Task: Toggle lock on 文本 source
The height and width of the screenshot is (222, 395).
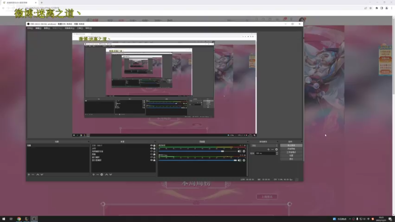Action: pyautogui.click(x=155, y=146)
